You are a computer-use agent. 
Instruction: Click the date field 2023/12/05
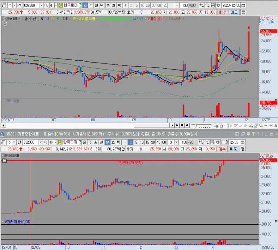(231, 5)
